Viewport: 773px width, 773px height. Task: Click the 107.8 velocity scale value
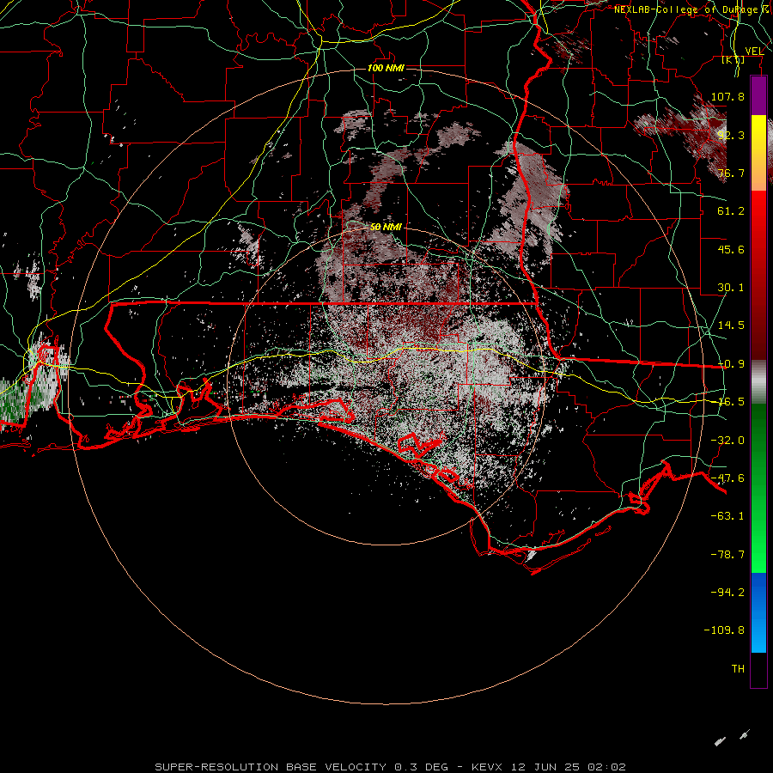(727, 96)
